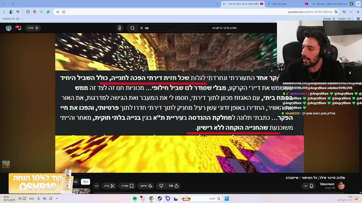Open YouTube account avatar menu
This screenshot has height=203, width=362.
click(8, 28)
